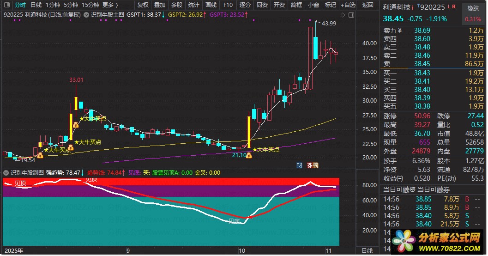The width and height of the screenshot is (488, 256).
Task: Click the 涨榜 gainers badge on the chart
Action: (x=313, y=165)
